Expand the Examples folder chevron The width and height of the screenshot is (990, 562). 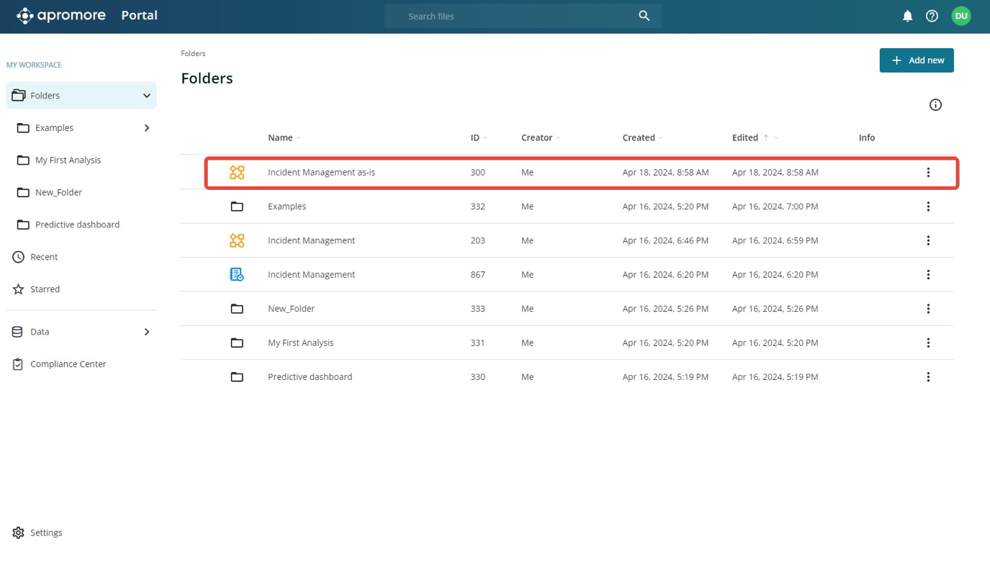point(147,128)
